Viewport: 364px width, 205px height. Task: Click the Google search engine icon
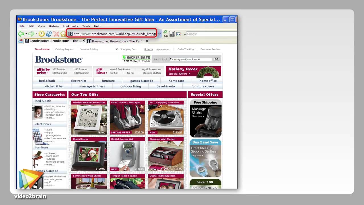pos(178,34)
